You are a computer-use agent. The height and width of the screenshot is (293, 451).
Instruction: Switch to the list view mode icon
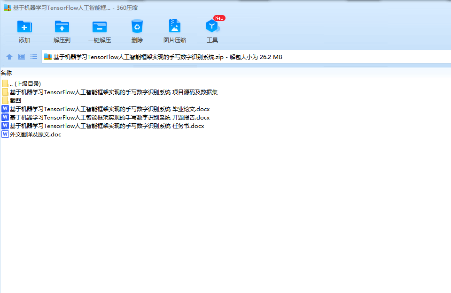(x=34, y=57)
